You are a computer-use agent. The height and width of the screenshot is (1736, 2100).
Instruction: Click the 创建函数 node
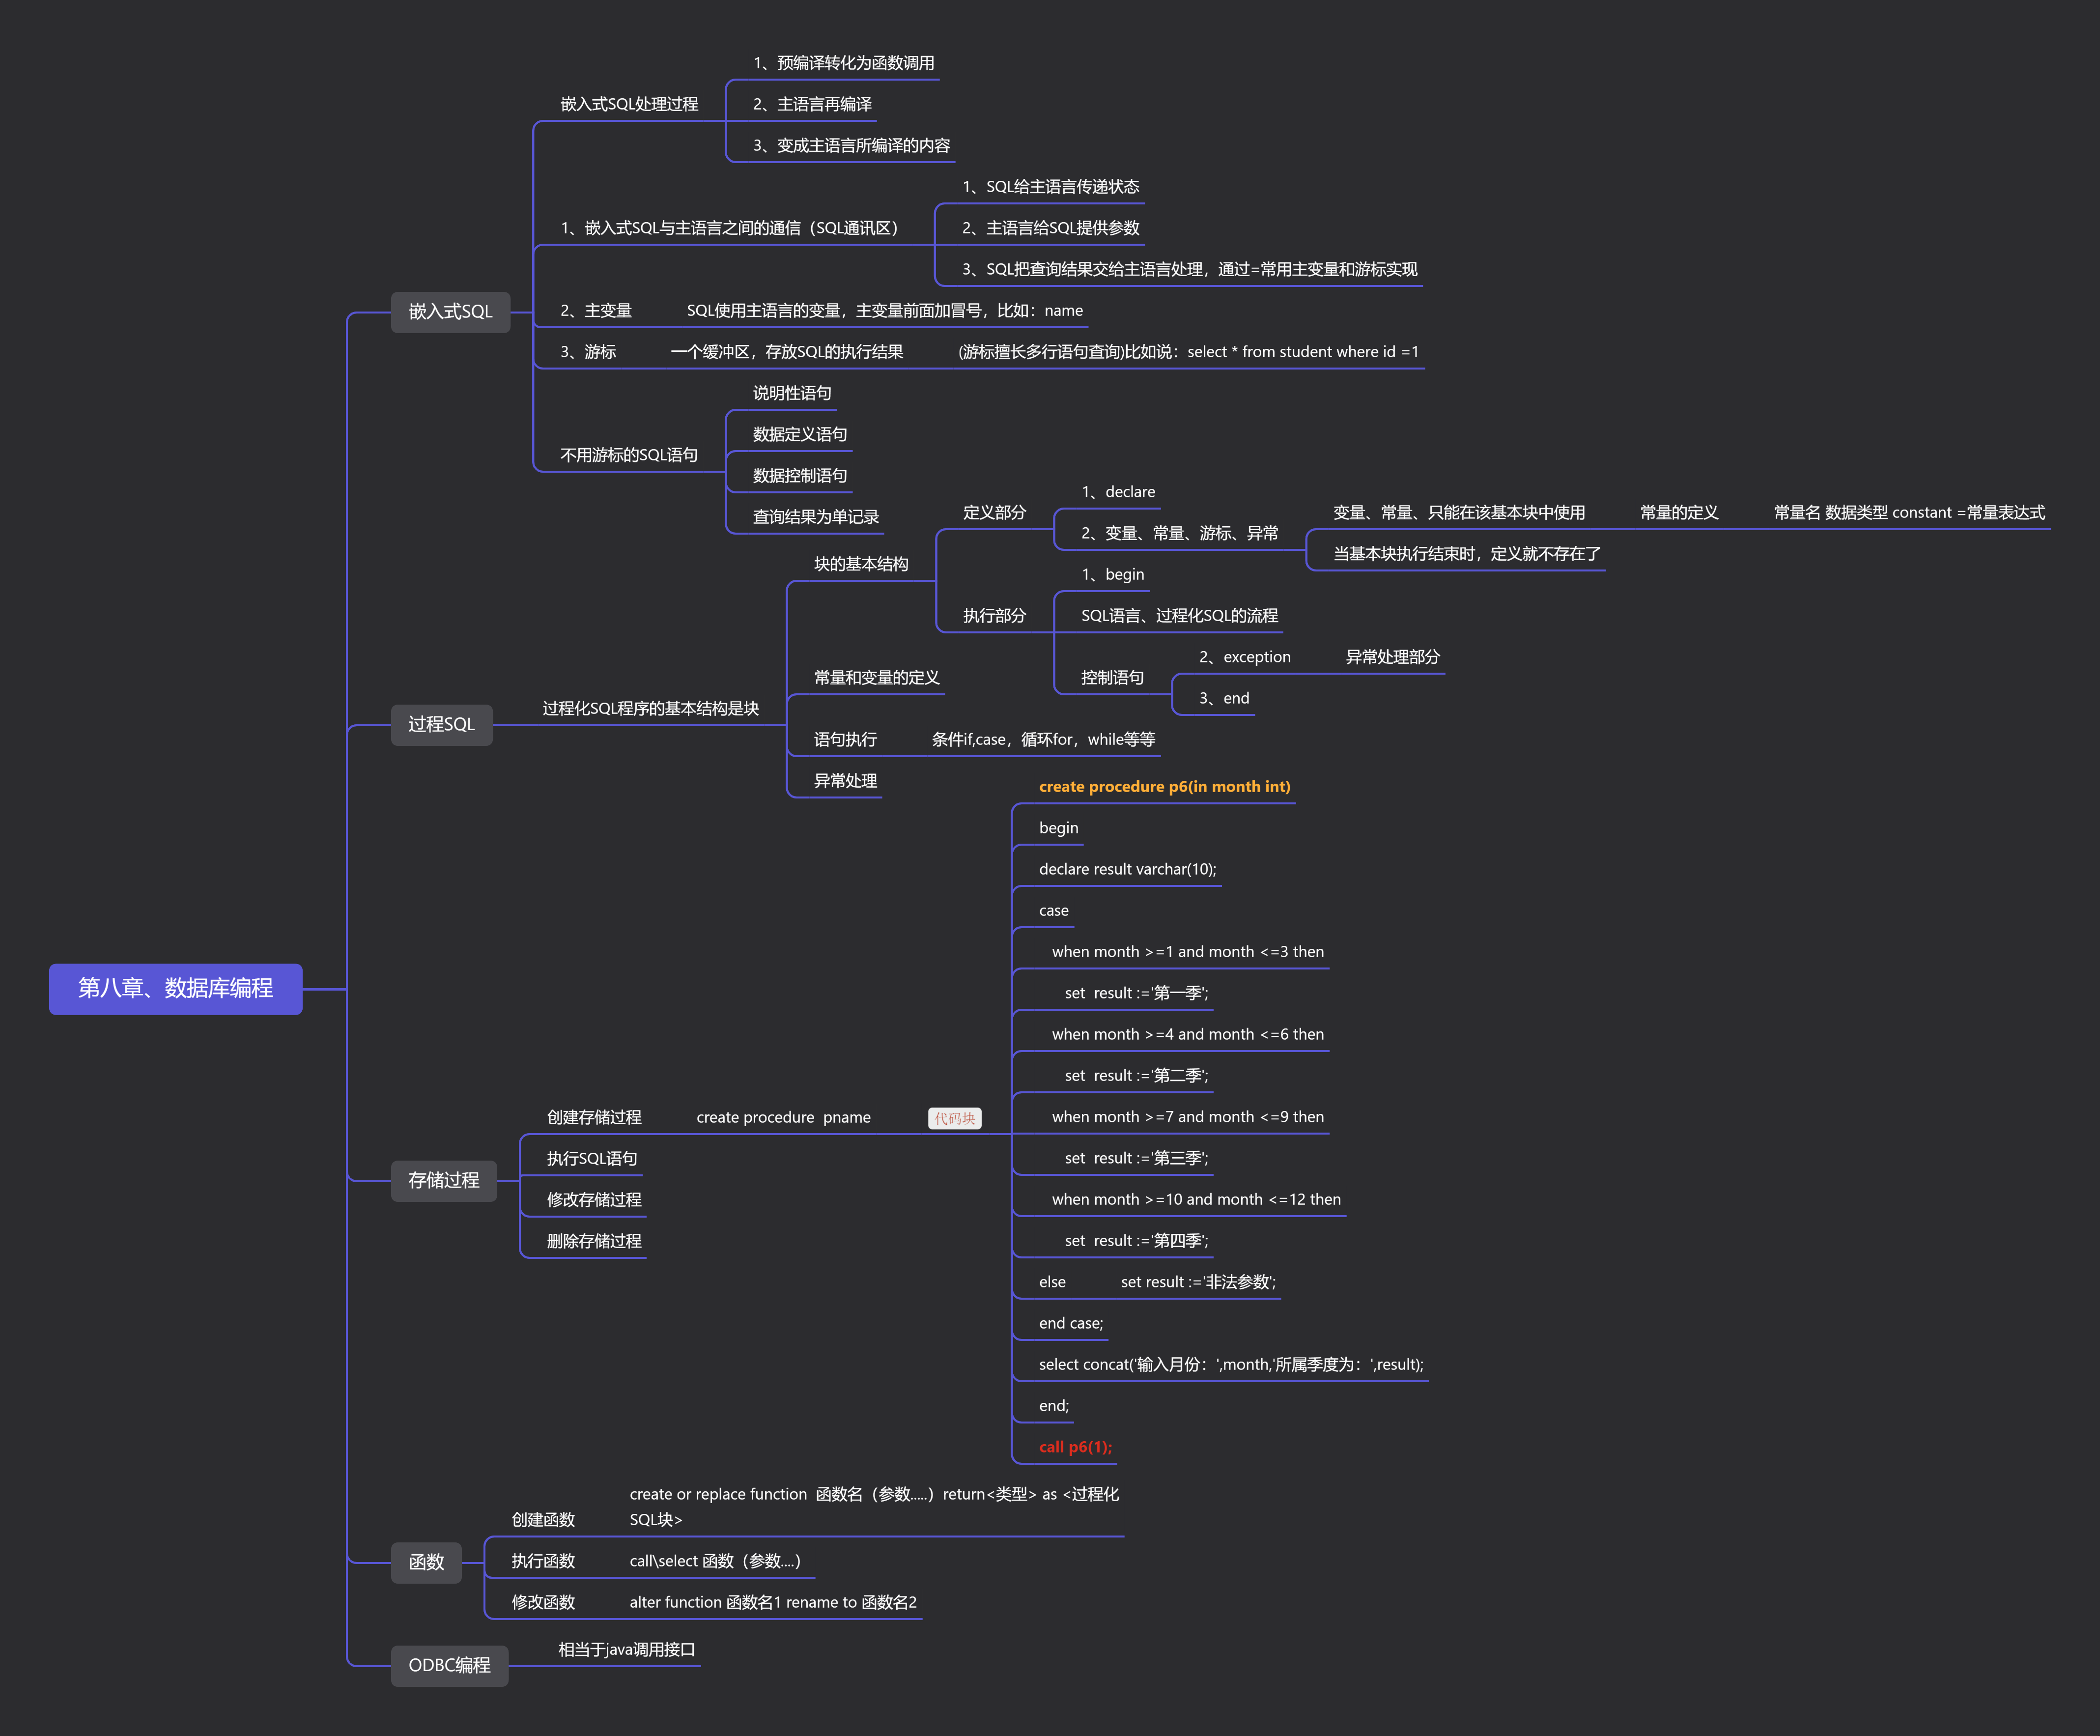[x=543, y=1520]
